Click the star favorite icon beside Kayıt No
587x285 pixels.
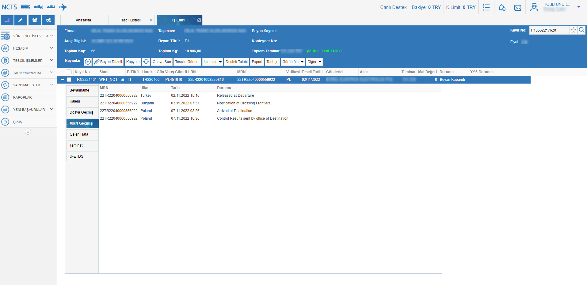pyautogui.click(x=573, y=30)
